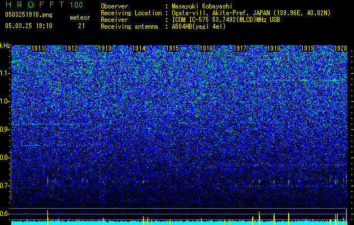This screenshot has width=354, height=225.
Task: Click the 1920 time marker
Action: (340, 48)
